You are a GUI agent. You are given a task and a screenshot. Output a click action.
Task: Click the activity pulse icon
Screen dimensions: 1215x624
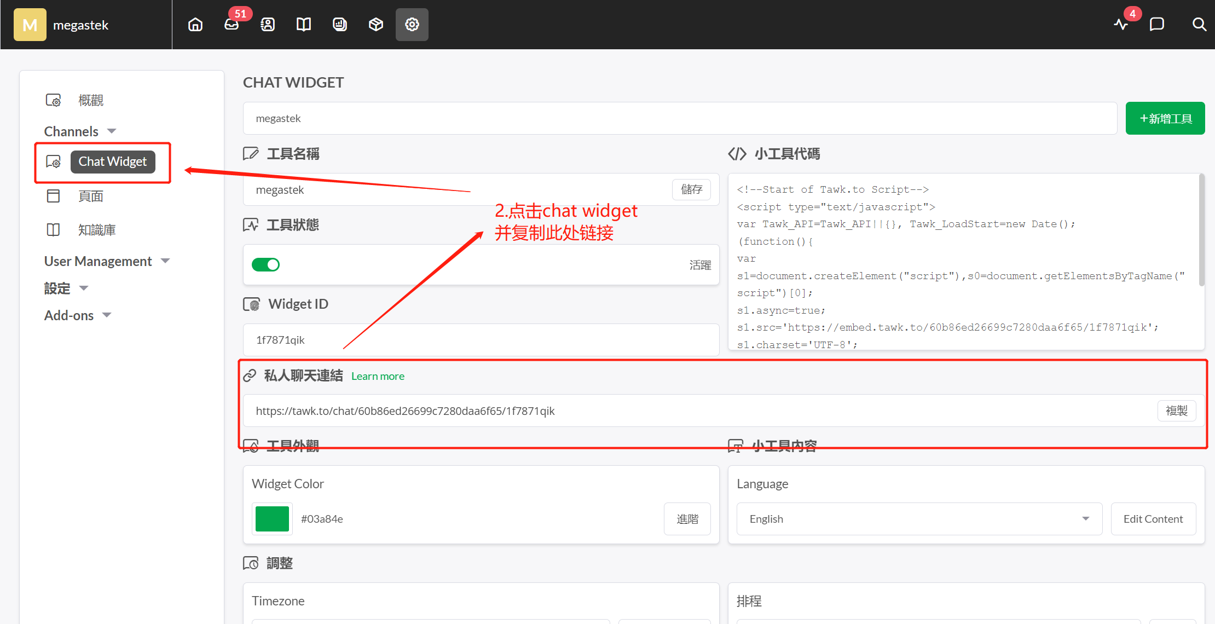(x=1120, y=25)
